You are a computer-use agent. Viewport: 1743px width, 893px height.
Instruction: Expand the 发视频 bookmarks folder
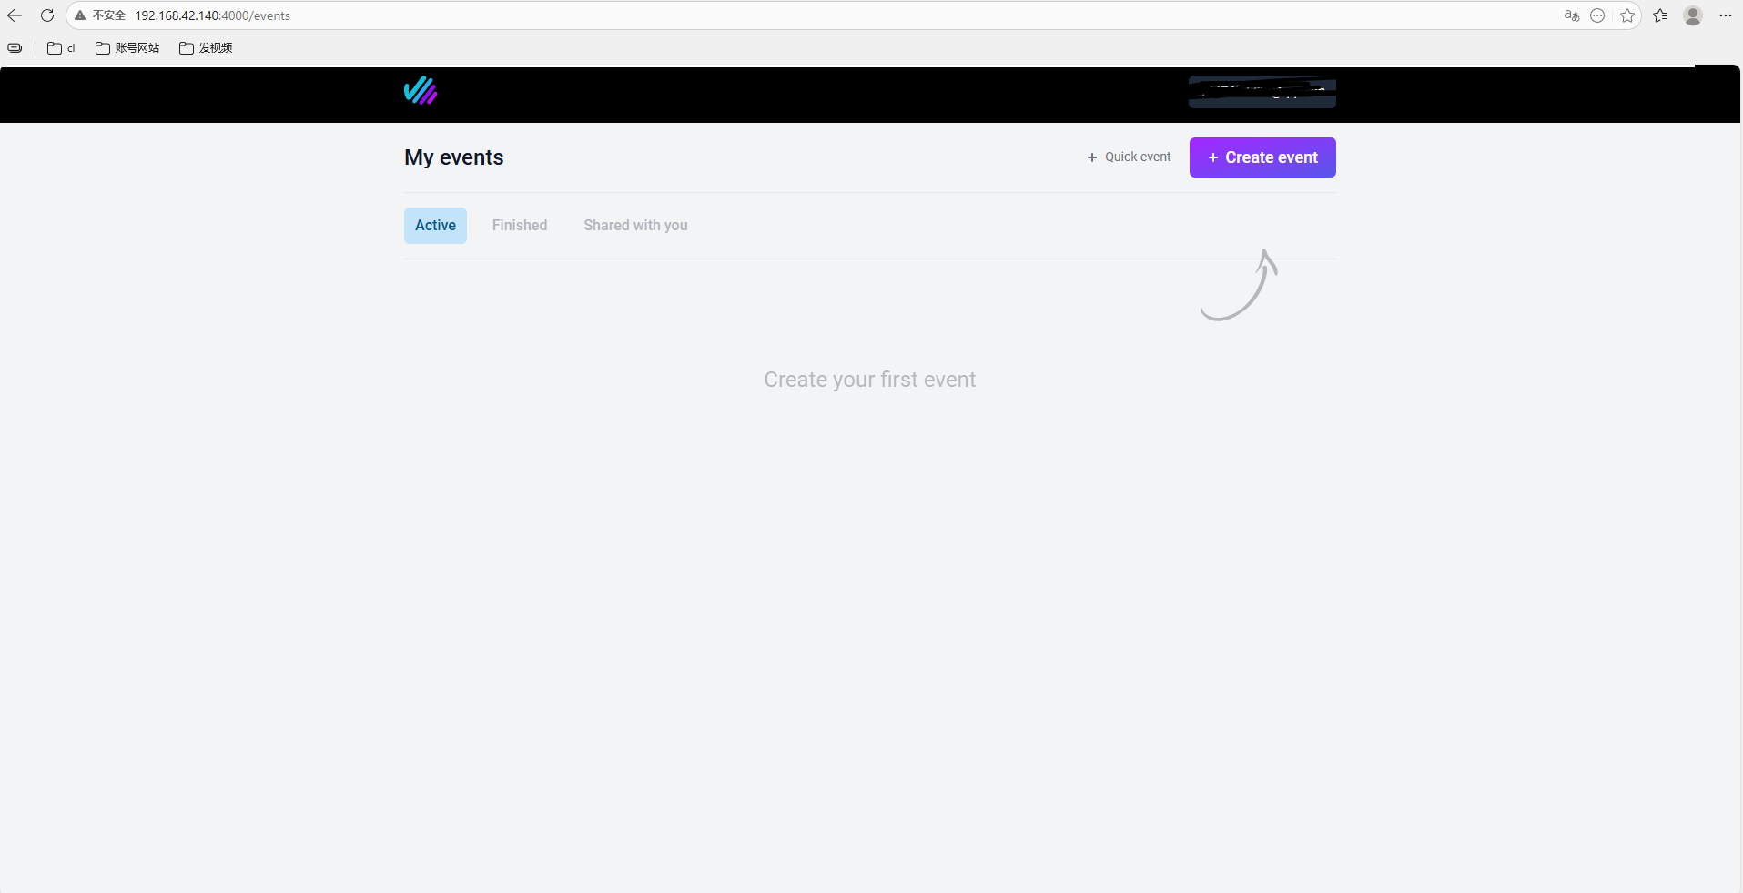206,48
